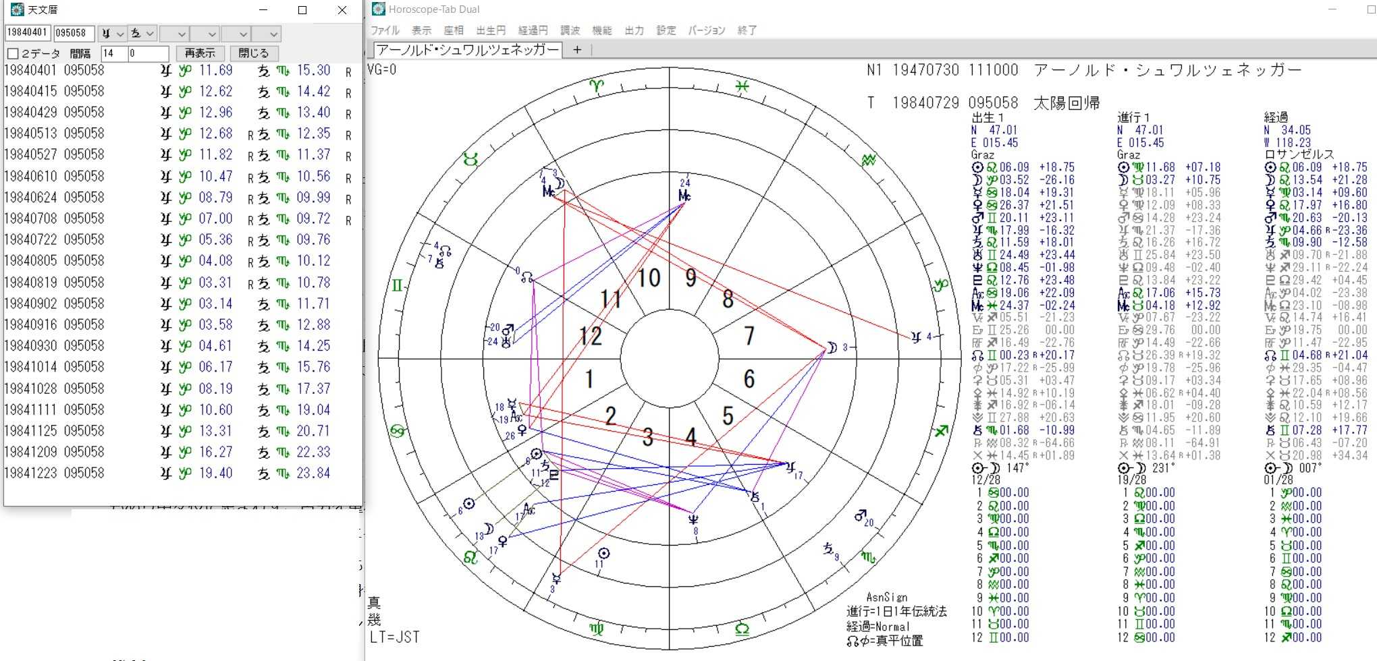Click the Sagittarius sign on the chart ring
Image resolution: width=1377 pixels, height=661 pixels.
pos(941,432)
